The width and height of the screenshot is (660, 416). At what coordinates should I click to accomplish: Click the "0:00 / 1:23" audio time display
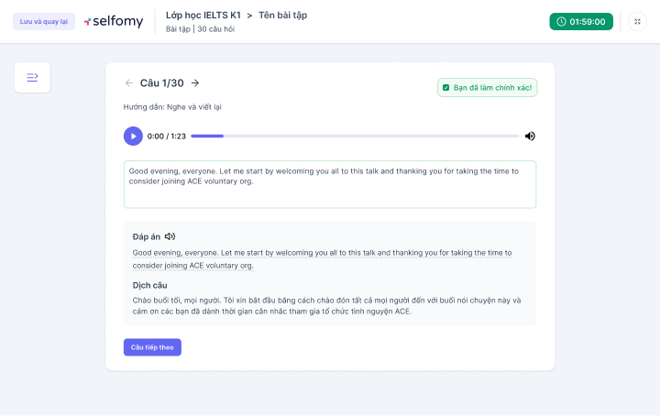[x=166, y=136]
